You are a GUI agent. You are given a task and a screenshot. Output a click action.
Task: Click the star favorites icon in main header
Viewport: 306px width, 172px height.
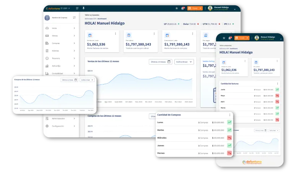(x=177, y=8)
